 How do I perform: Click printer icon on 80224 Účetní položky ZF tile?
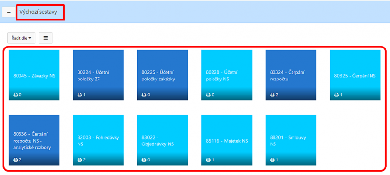coord(79,95)
